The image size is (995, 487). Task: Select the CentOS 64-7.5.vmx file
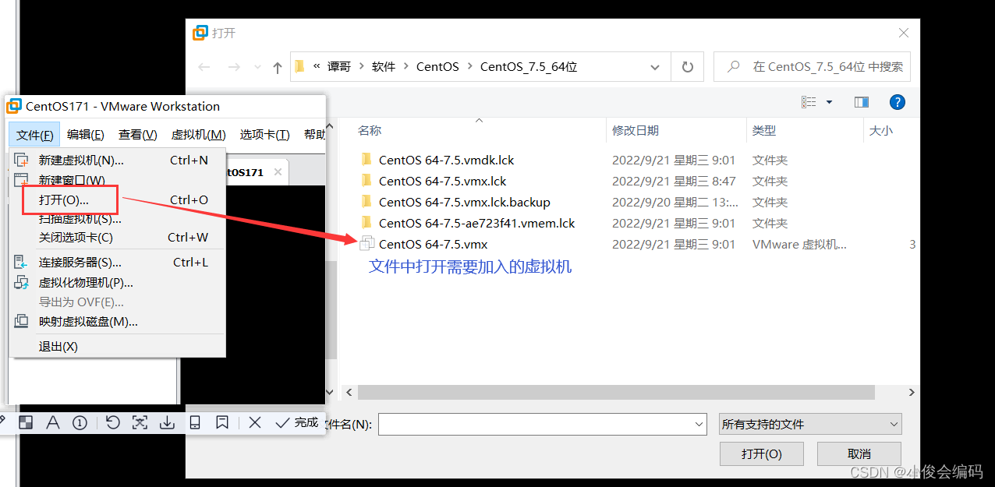click(x=433, y=244)
